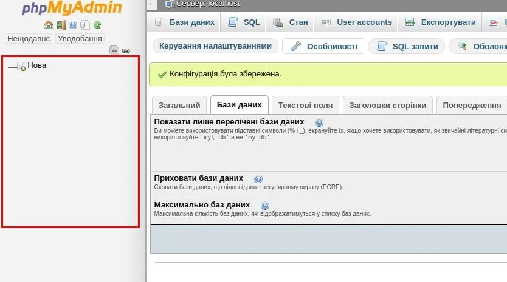Click the link with main panel chain icon
Viewport: 507px width, 282px height.
[x=126, y=51]
